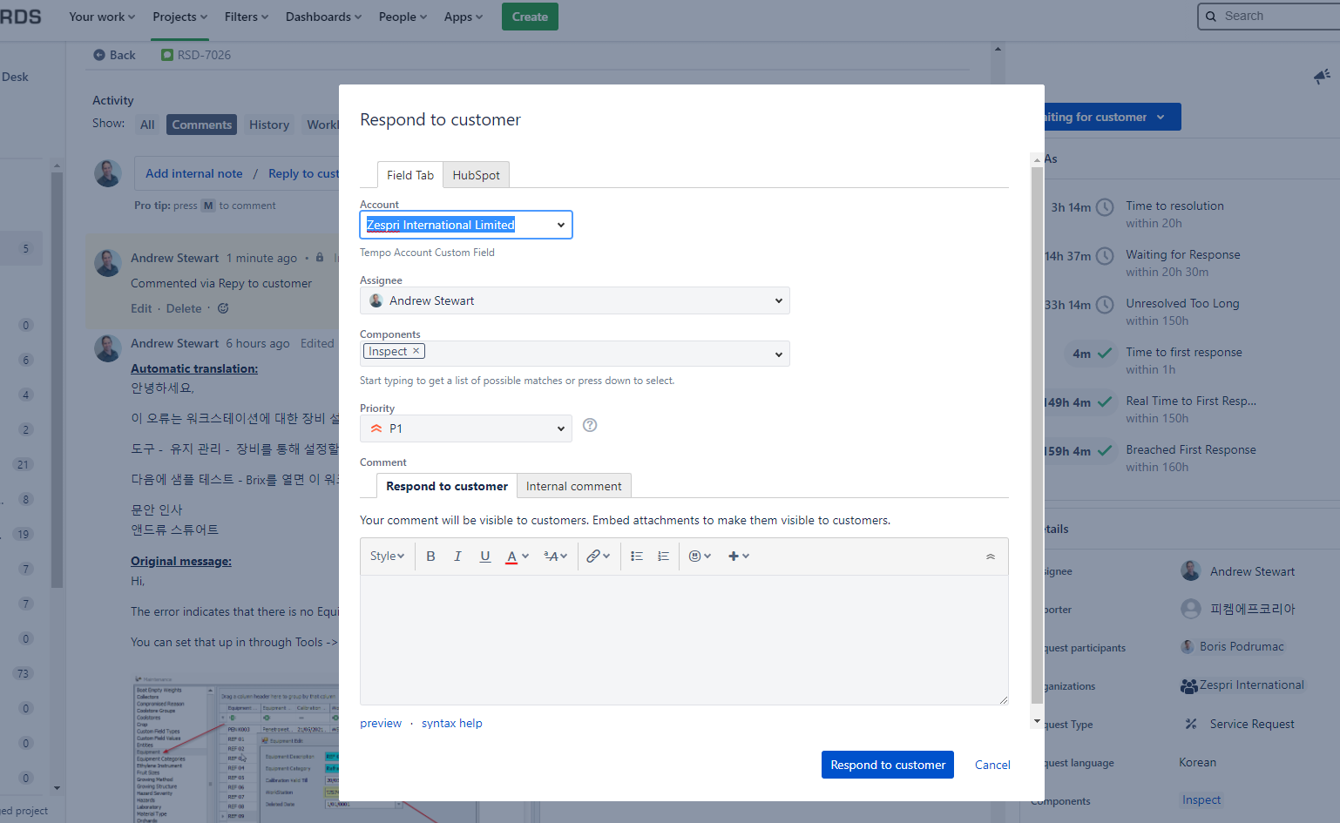This screenshot has height=823, width=1340.
Task: Show Comments activity filter
Action: (201, 125)
